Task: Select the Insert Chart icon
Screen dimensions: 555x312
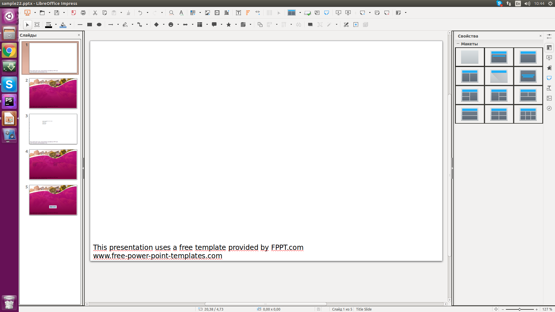Action: coord(227,13)
